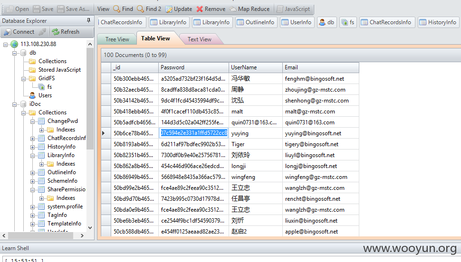The height and width of the screenshot is (262, 461).
Task: Select highlighted password cell in yuying row
Action: tap(194, 133)
